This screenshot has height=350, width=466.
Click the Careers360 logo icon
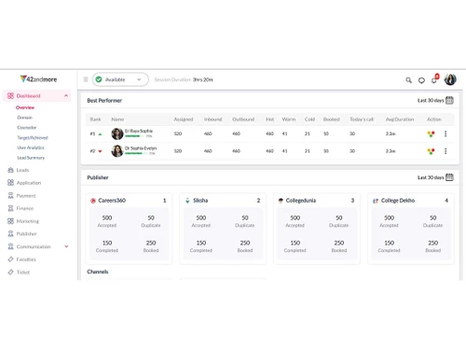tap(92, 201)
